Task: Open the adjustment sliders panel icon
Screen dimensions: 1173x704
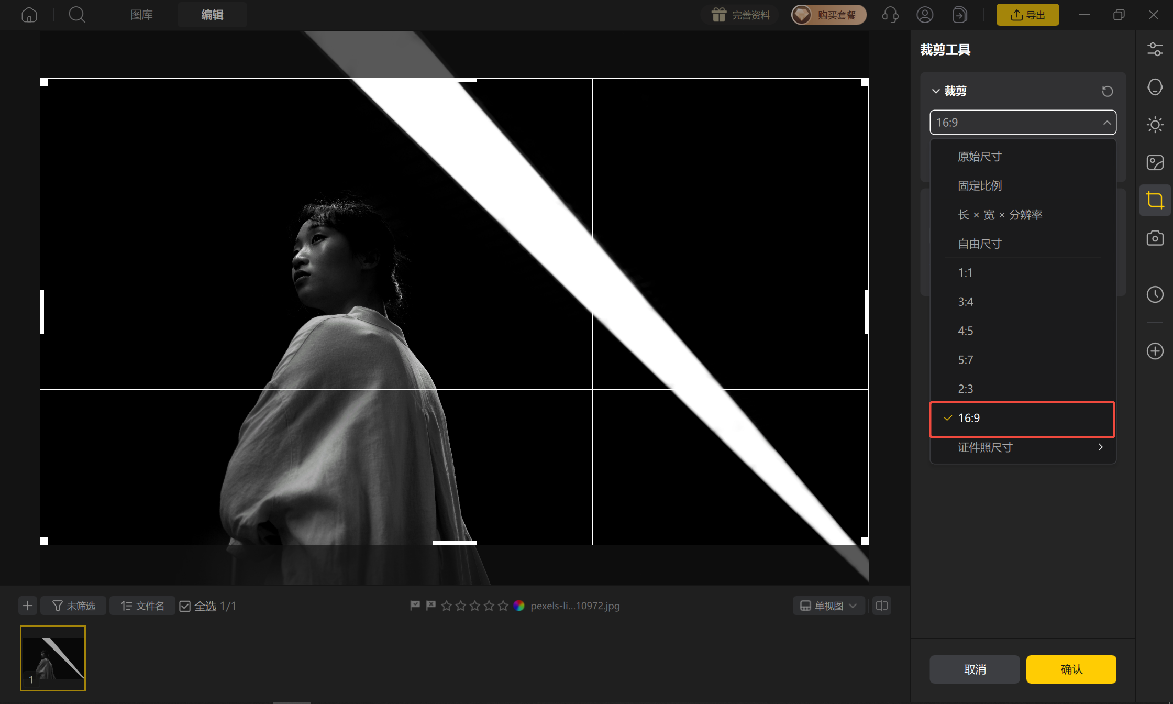Action: (x=1155, y=49)
